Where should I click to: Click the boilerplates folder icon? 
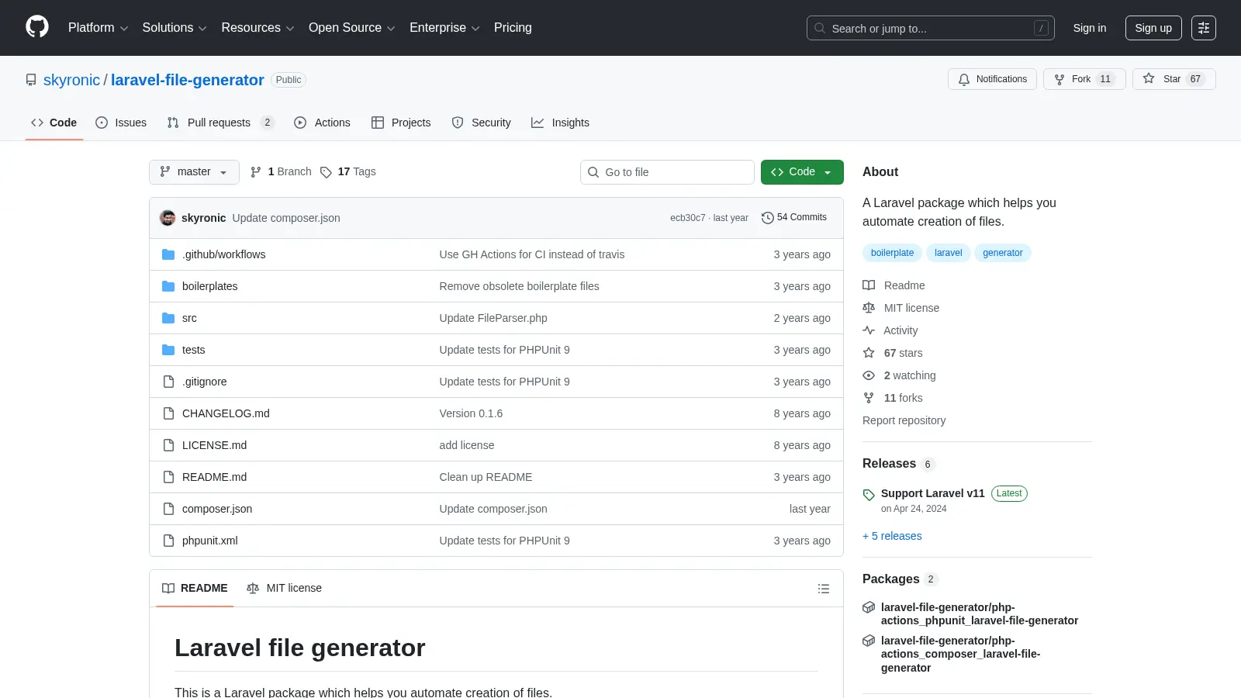[168, 286]
